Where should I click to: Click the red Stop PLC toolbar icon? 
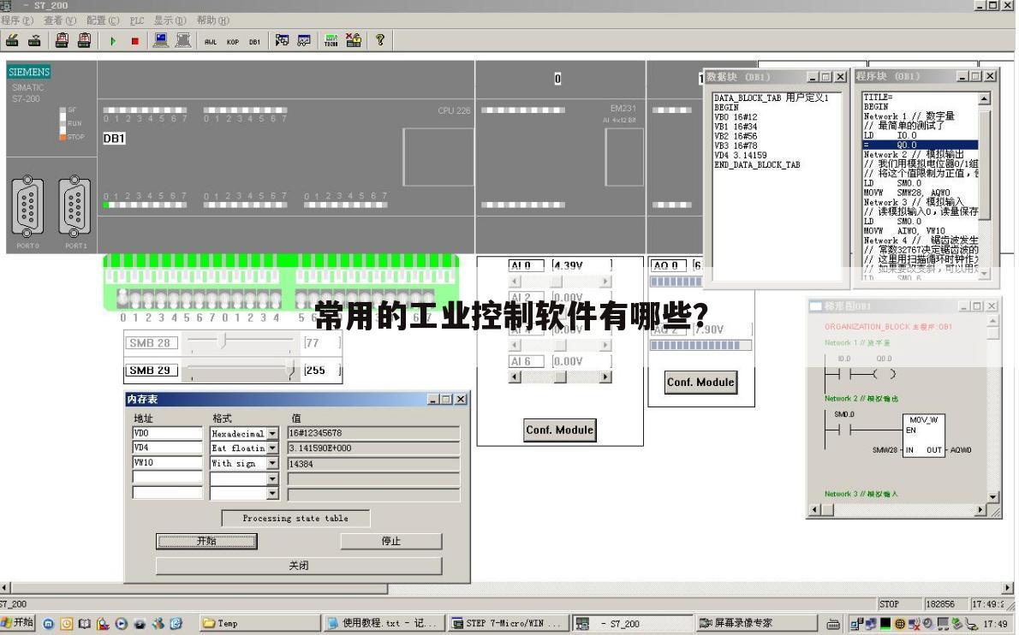(x=134, y=40)
